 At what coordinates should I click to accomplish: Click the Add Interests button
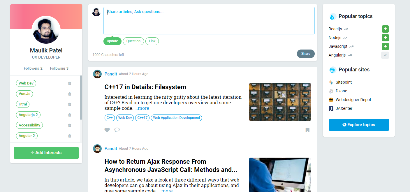click(46, 153)
